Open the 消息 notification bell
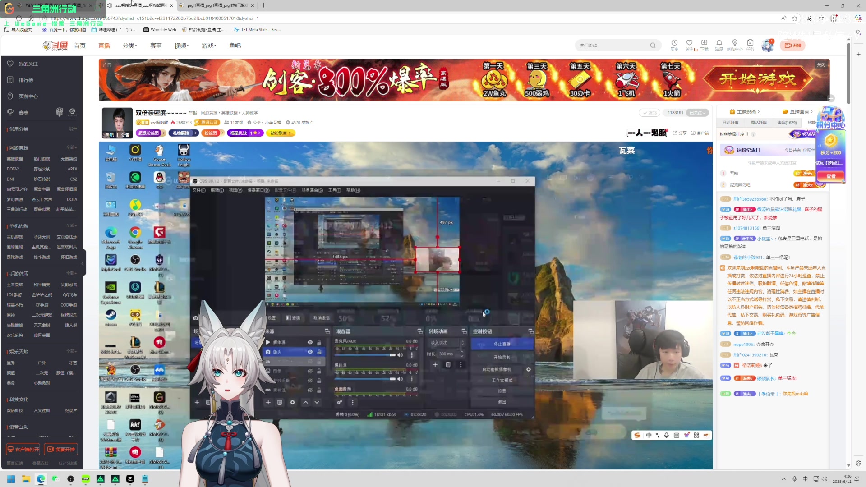 pyautogui.click(x=719, y=45)
